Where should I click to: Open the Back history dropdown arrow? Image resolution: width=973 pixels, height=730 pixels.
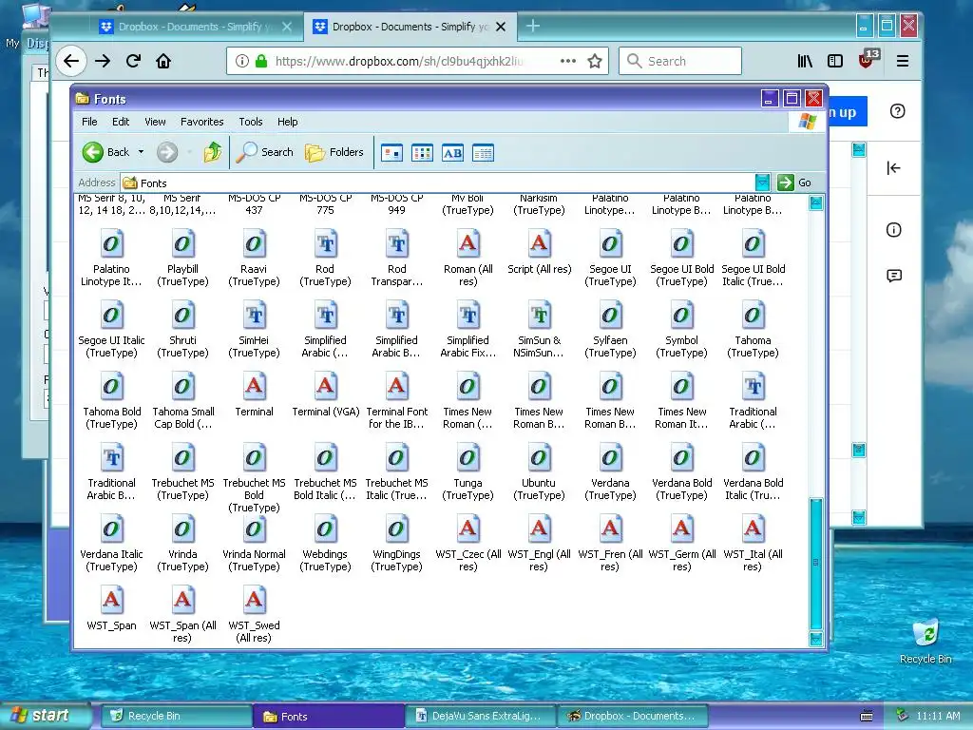pyautogui.click(x=141, y=152)
